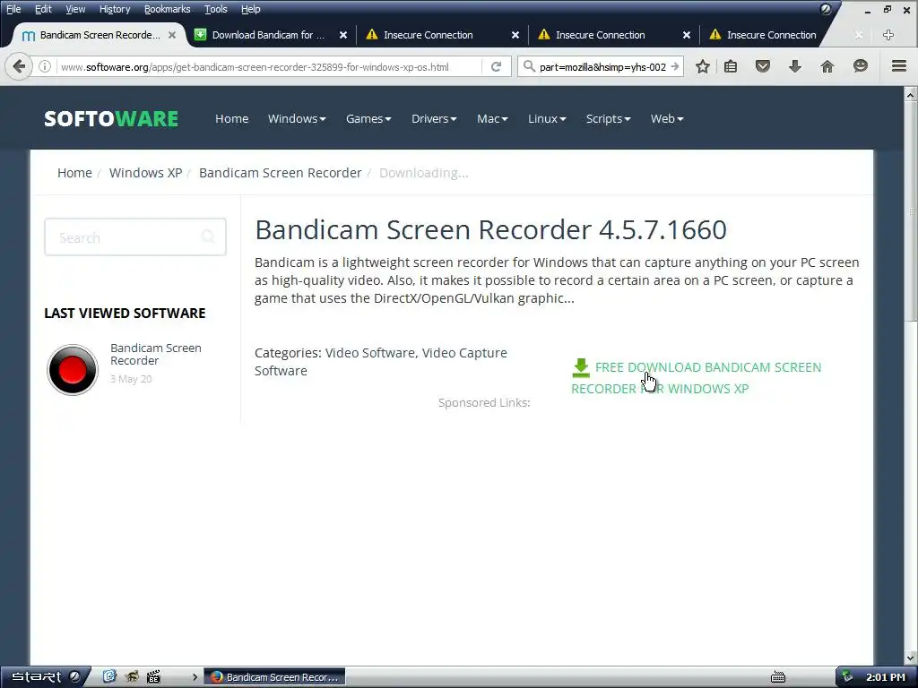The image size is (918, 688).
Task: Open the Help menu
Action: click(251, 9)
